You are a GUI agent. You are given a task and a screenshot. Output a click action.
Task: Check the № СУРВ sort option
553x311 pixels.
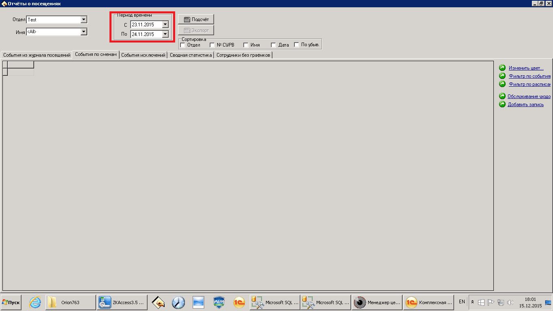pyautogui.click(x=212, y=45)
